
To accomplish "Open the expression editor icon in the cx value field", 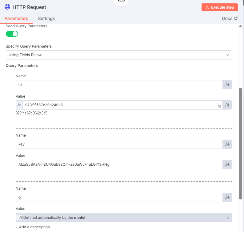I will pos(219,106).
